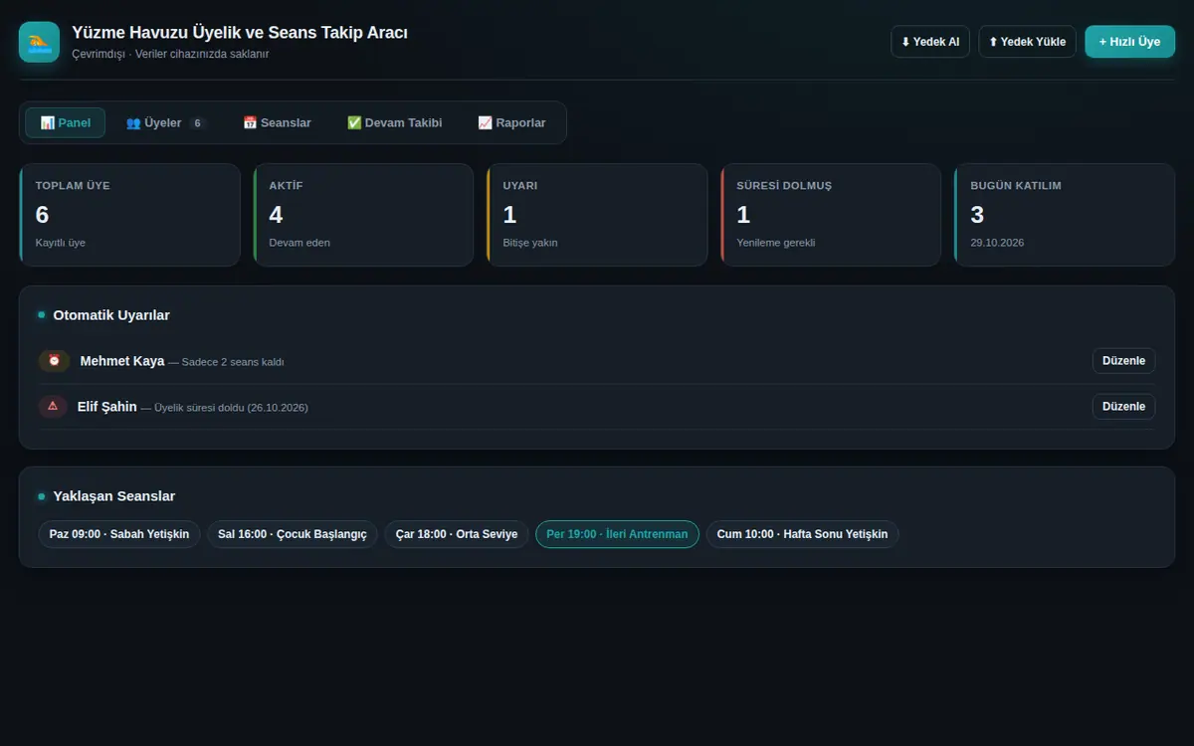
Task: Click the name Mehmet Kaya
Action: [x=122, y=361]
